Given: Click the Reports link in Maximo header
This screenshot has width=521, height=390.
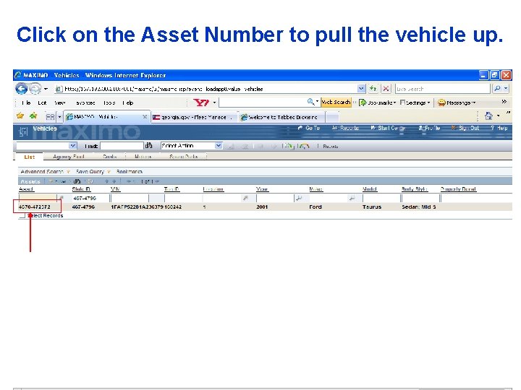Looking at the screenshot, I should pyautogui.click(x=345, y=128).
